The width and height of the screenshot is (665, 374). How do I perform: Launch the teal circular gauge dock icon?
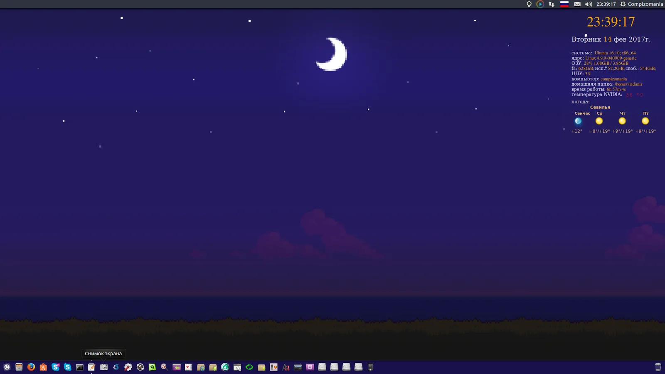(x=225, y=367)
